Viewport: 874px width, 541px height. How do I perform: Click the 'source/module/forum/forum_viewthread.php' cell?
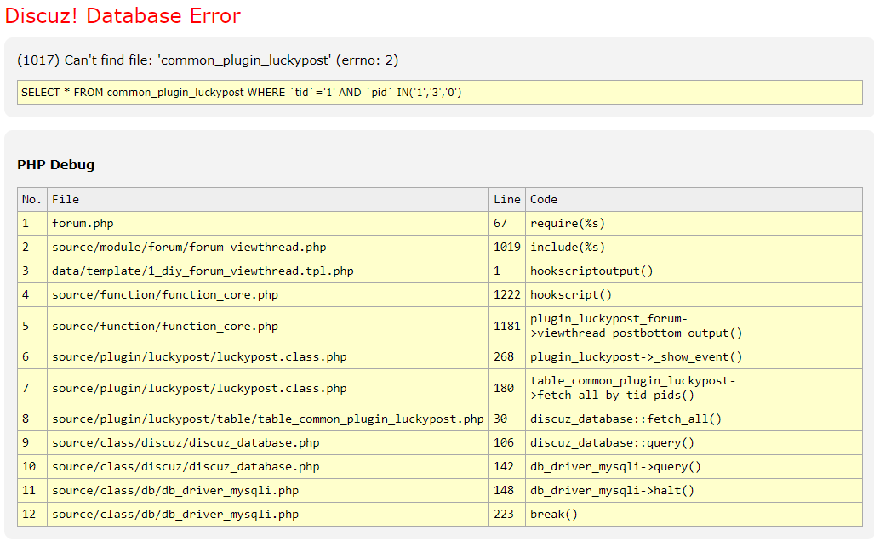268,248
